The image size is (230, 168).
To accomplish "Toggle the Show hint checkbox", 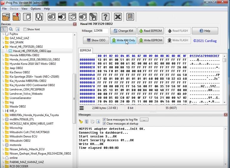I will click(25, 29).
